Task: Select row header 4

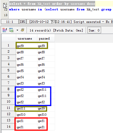Action: tap(9, 64)
